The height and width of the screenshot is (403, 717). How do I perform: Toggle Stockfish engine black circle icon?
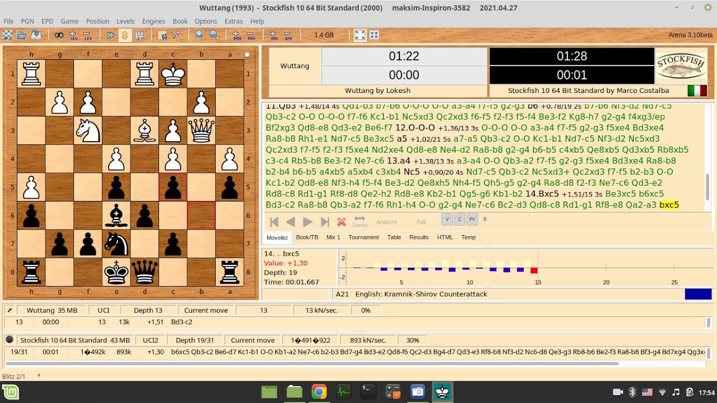10,340
